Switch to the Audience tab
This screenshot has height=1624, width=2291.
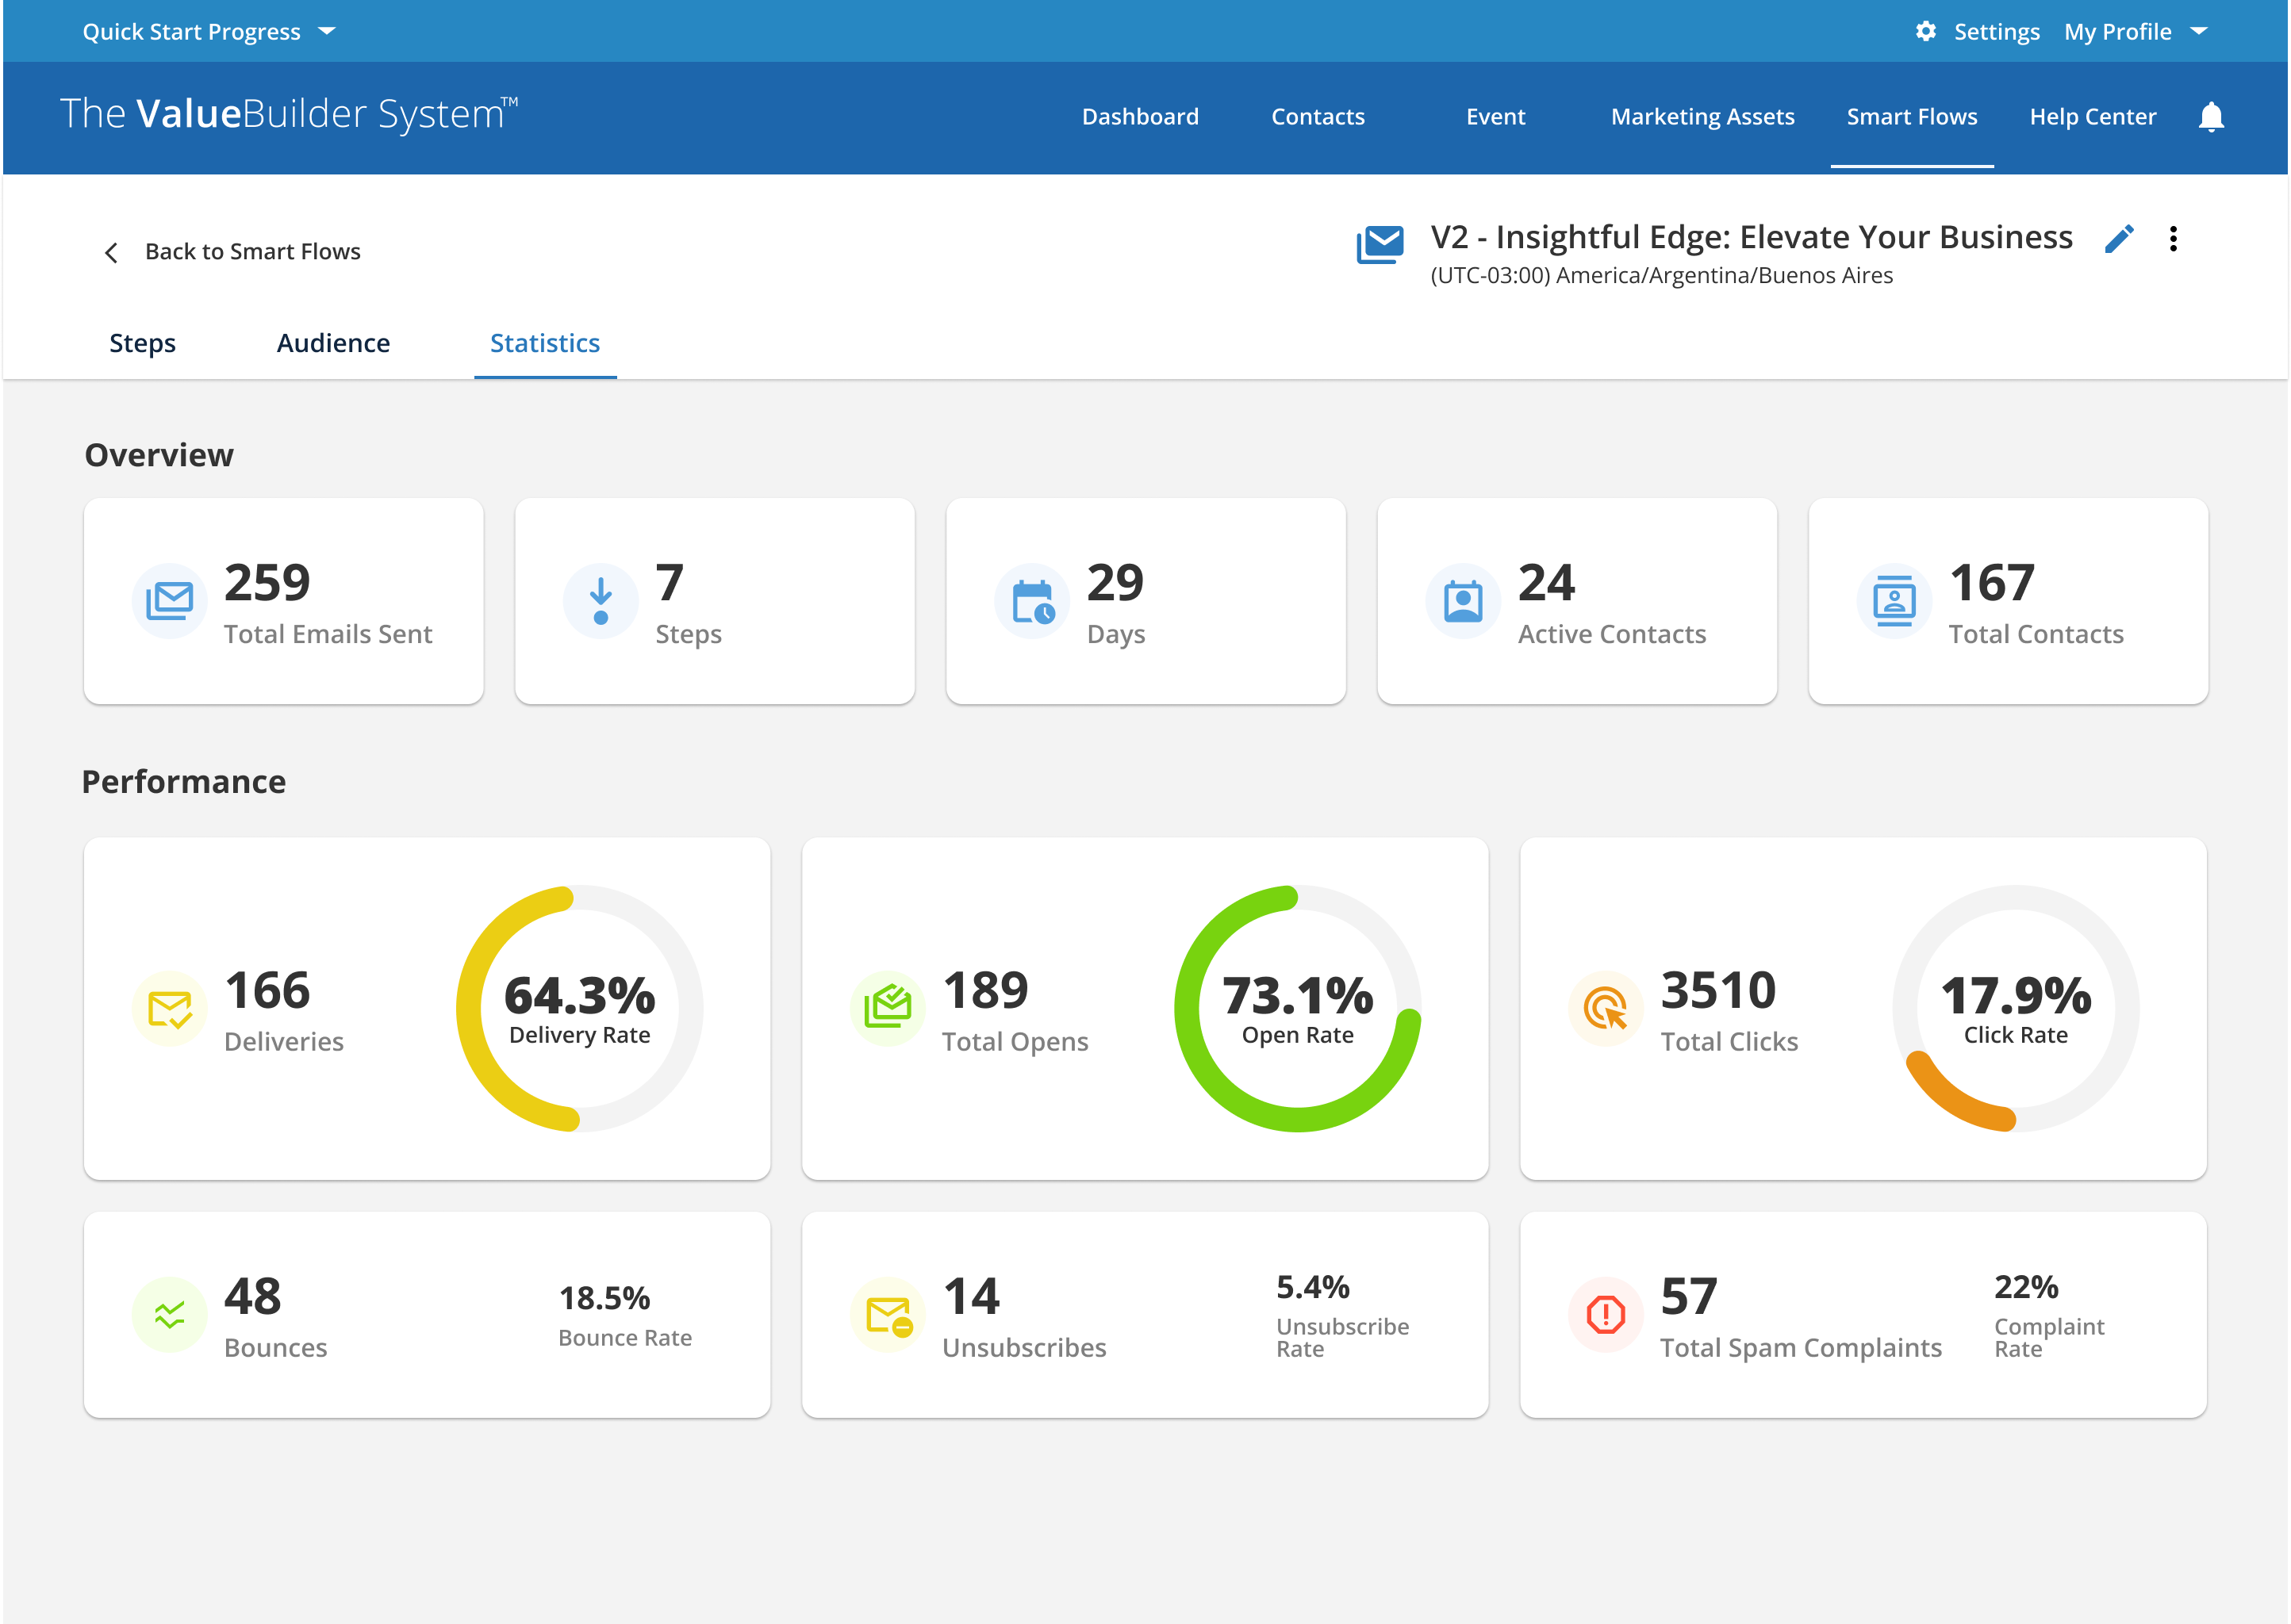click(333, 343)
